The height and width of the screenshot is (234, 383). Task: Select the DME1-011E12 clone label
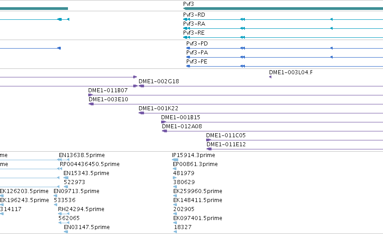(226, 144)
